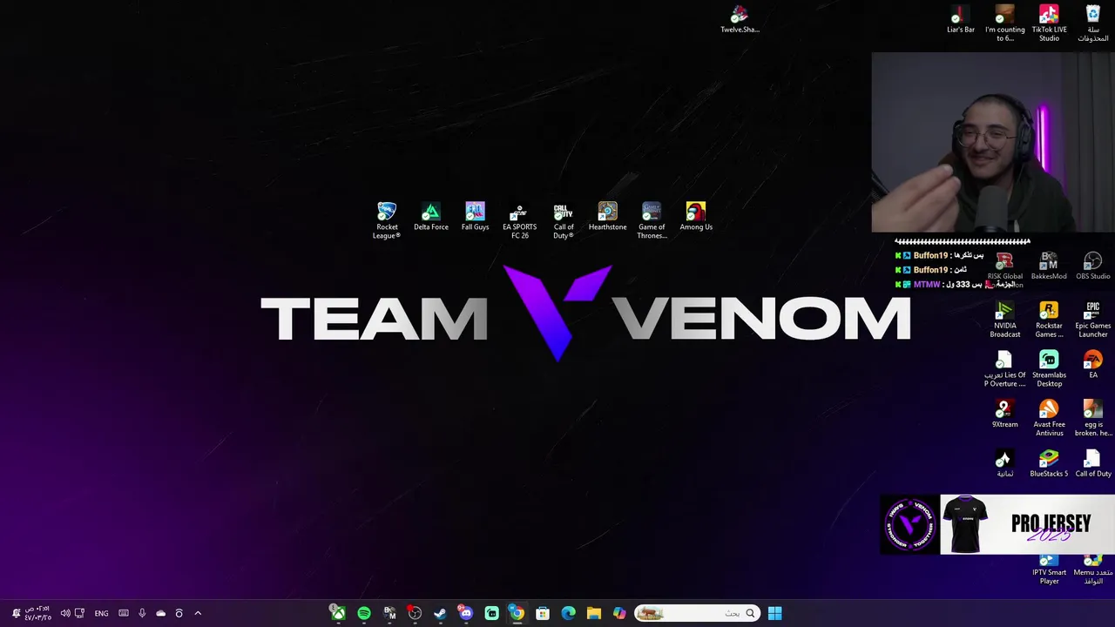
Task: Open the EA app shortcut
Action: click(x=1093, y=365)
